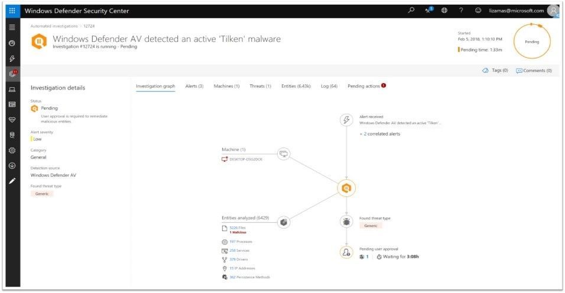Open the 197 Processes entity link
This screenshot has width=565, height=293.
tap(241, 242)
